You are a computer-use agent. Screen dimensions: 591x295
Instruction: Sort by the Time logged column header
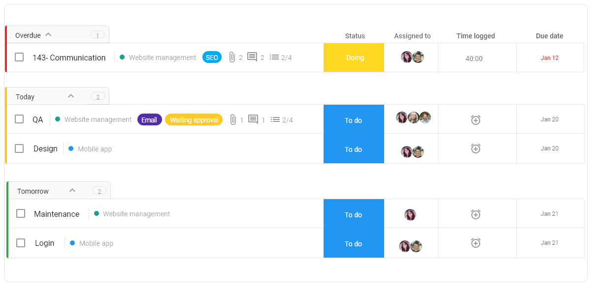point(475,36)
